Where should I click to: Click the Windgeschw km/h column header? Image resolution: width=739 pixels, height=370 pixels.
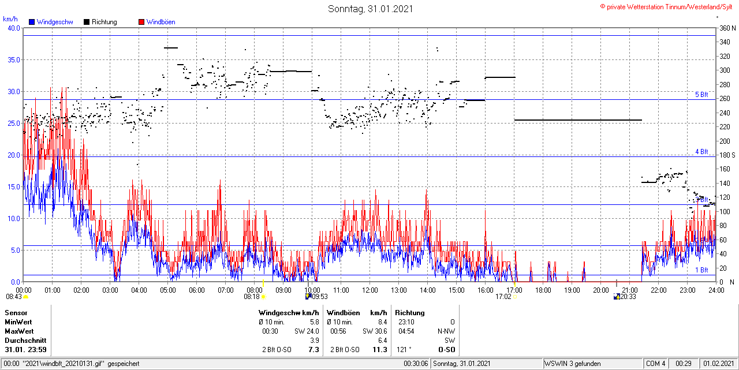[x=289, y=313]
